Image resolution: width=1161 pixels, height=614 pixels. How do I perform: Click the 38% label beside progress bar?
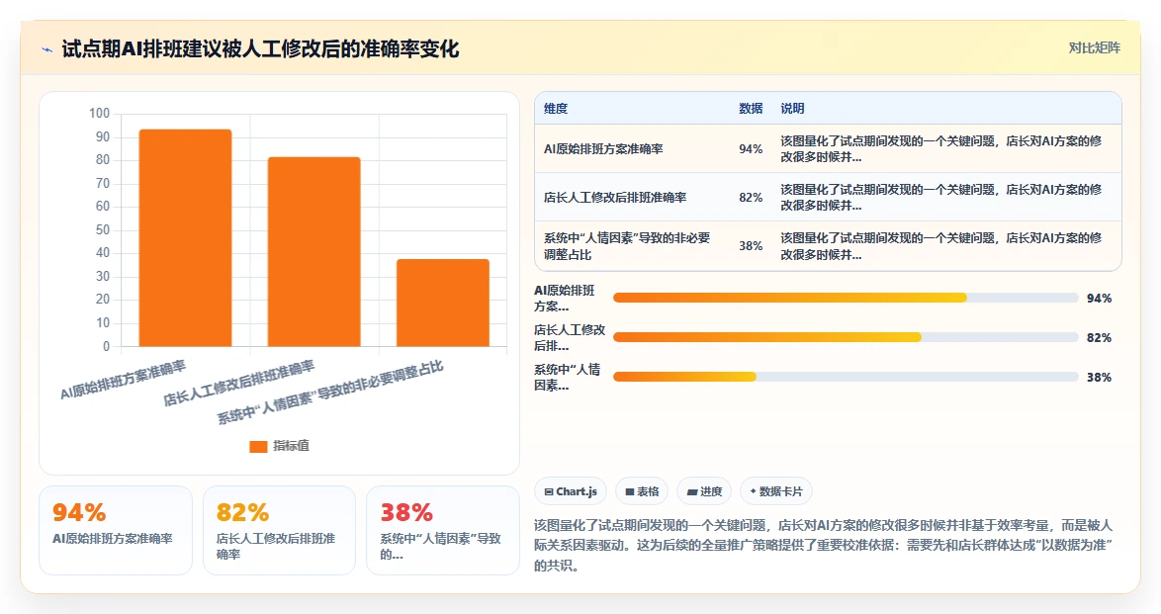point(1099,377)
